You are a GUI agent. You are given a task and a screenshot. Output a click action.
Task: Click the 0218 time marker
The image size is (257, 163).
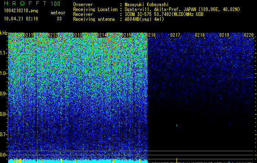coord(200,35)
